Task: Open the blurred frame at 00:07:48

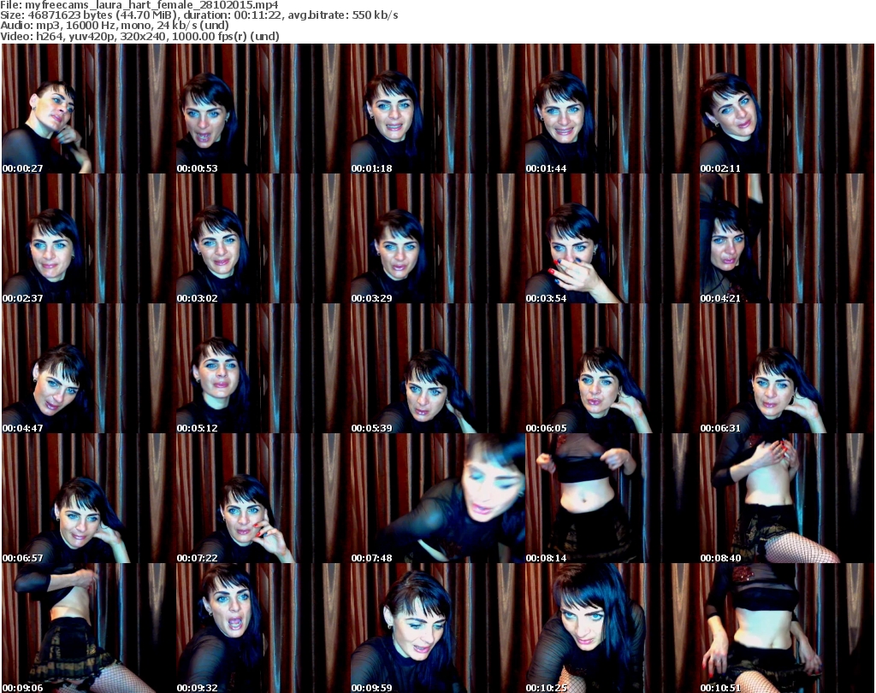Action: tap(437, 498)
